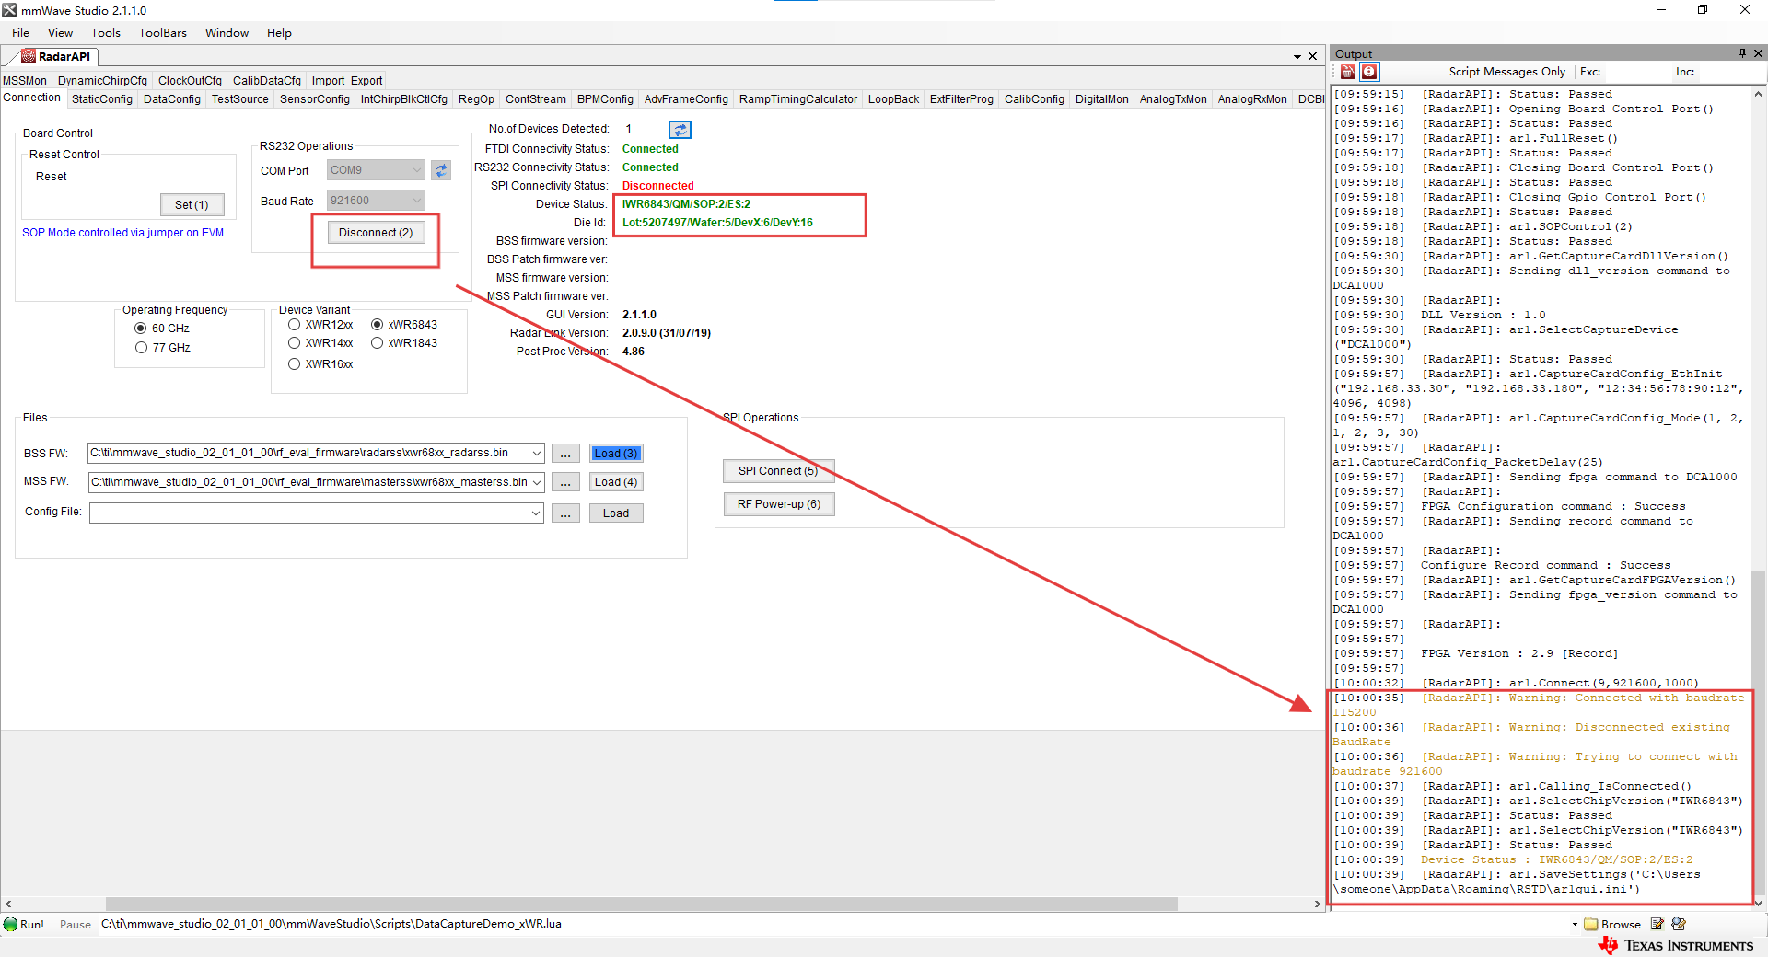
Task: Toggle Script Messages Only filter
Action: coord(1506,72)
